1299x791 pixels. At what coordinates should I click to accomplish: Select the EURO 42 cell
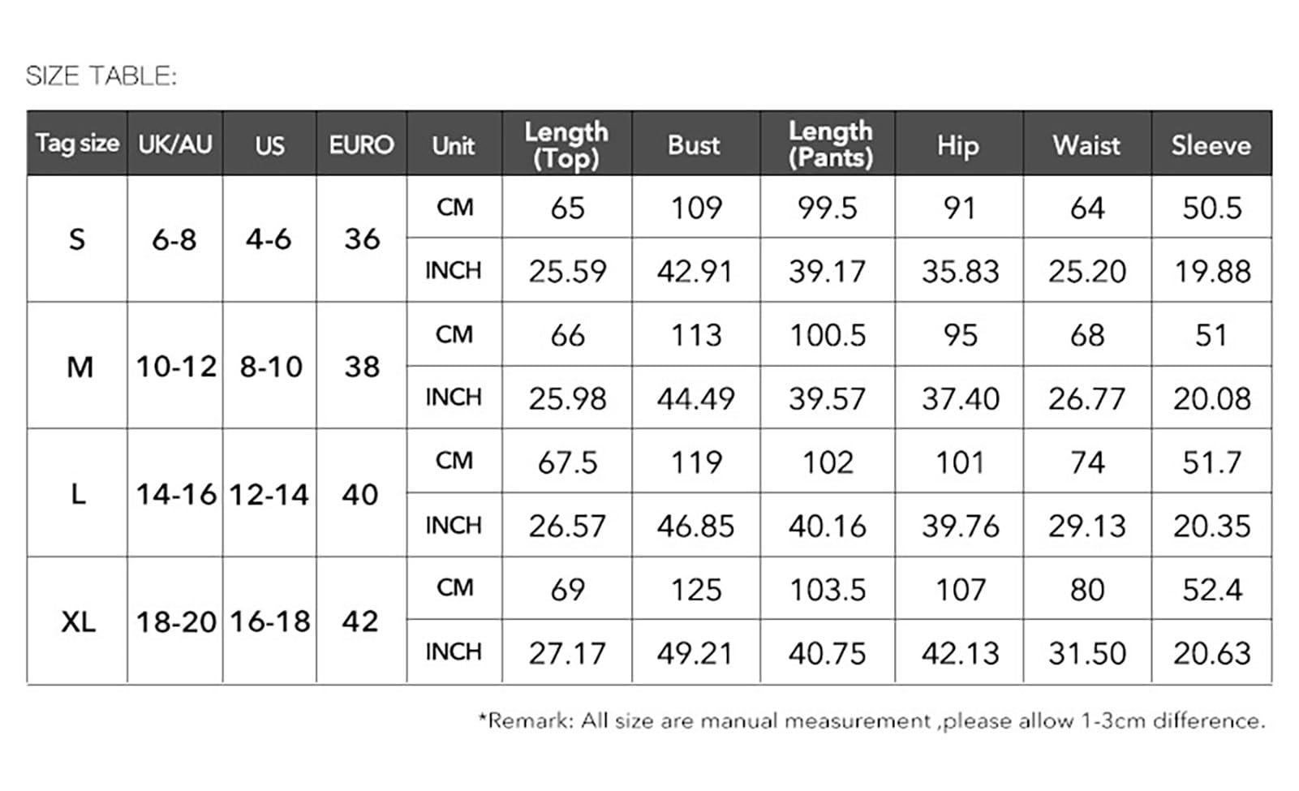coord(361,621)
